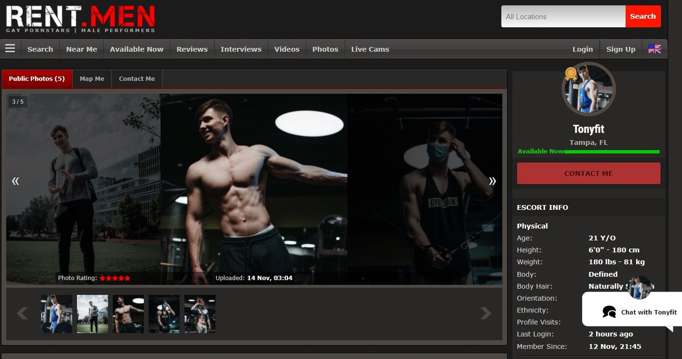Viewport: 682px width, 359px height.
Task: Open the Interviews menu item
Action: click(241, 49)
